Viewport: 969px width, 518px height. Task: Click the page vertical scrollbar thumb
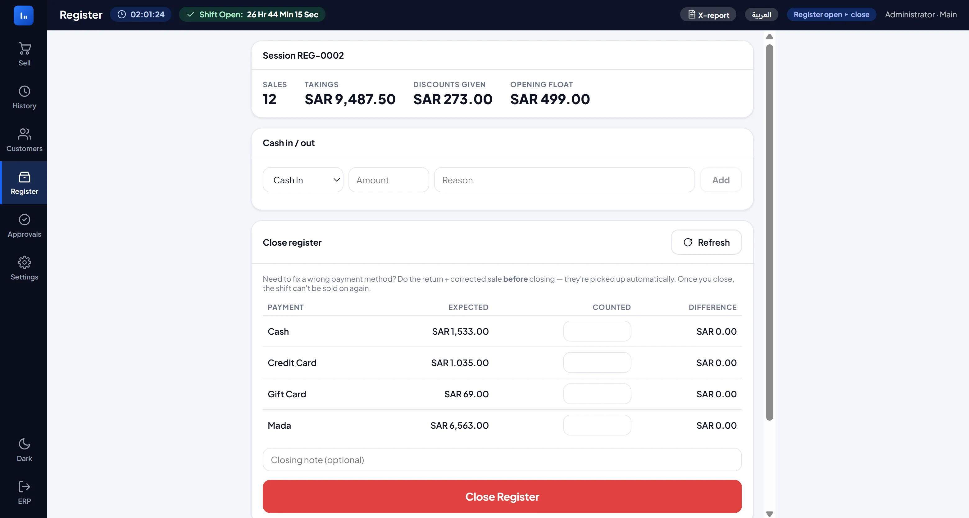(x=769, y=232)
